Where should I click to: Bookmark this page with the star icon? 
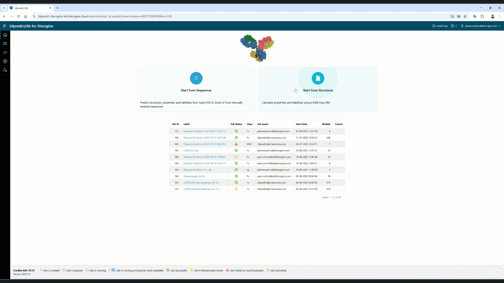(x=465, y=17)
